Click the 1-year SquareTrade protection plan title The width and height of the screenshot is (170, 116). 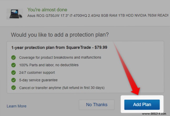(x=59, y=48)
